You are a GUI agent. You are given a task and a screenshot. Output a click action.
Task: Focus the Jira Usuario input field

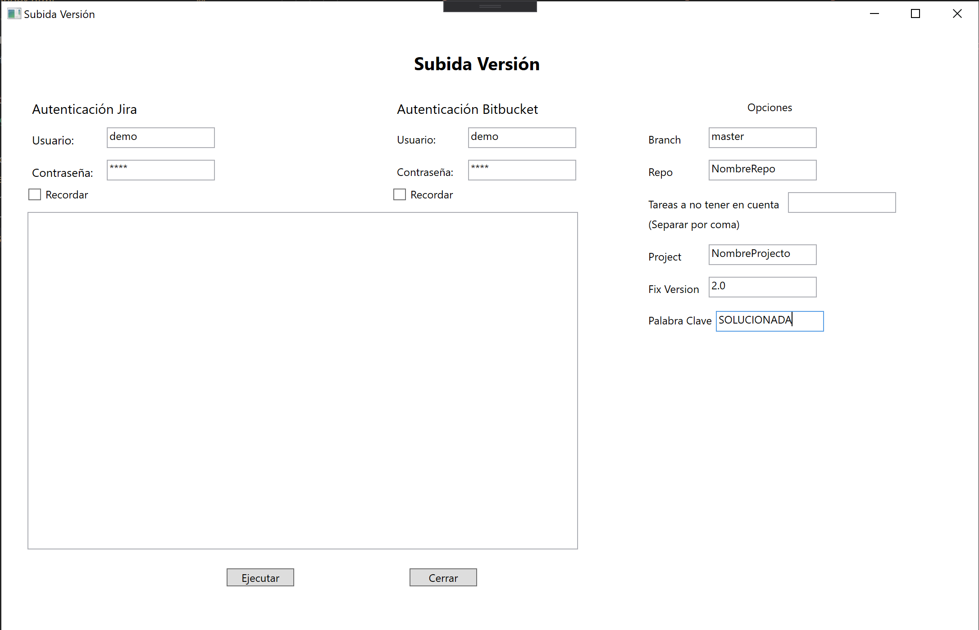(x=161, y=138)
